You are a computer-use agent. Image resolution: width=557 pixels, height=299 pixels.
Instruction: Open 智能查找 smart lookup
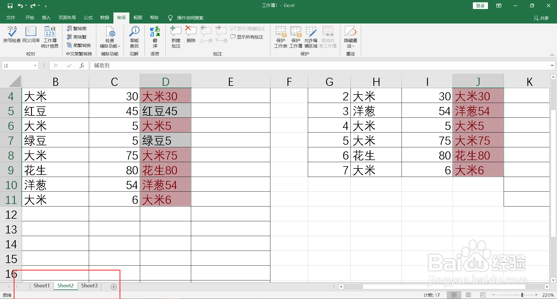pyautogui.click(x=134, y=36)
